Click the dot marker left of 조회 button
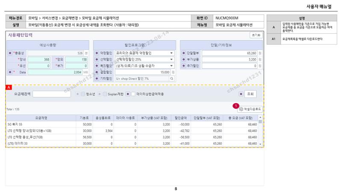 pyautogui.click(x=241, y=94)
